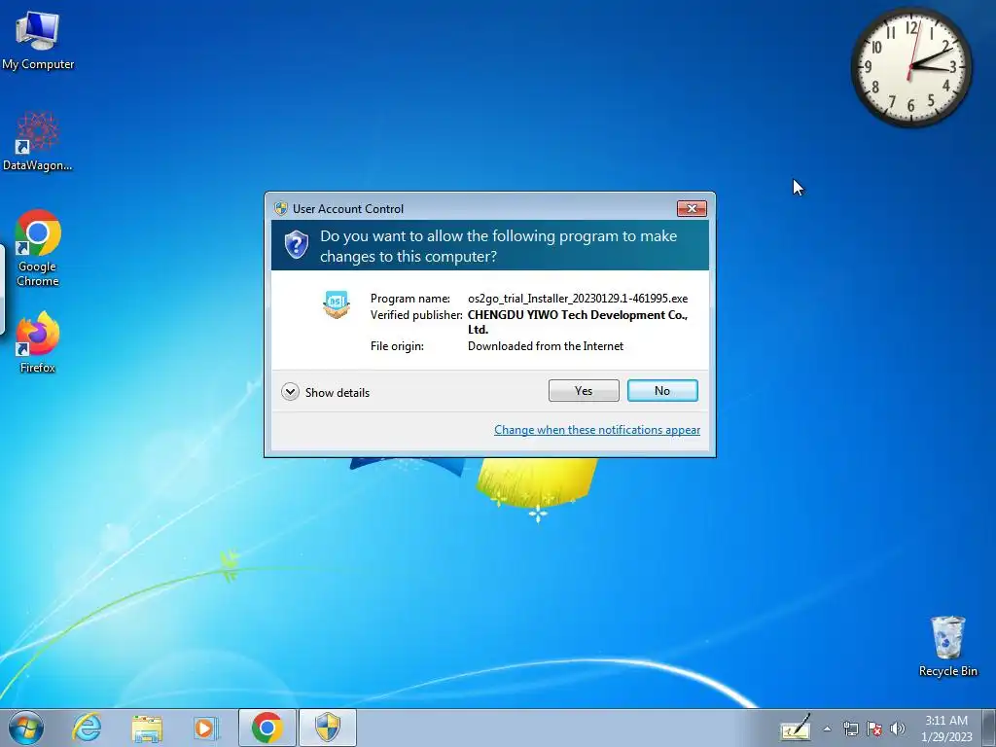Open Action Center flag icon
Viewport: 996px width, 747px height.
[874, 729]
